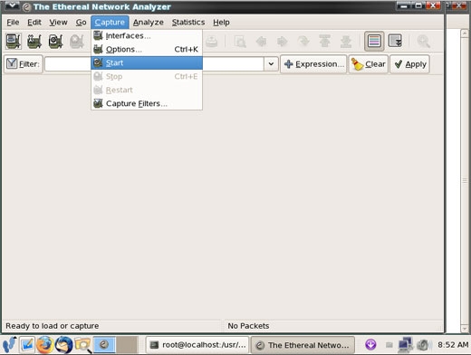This screenshot has width=471, height=355.
Task: Launch Firefox from the bottom panel
Action: tap(44, 344)
